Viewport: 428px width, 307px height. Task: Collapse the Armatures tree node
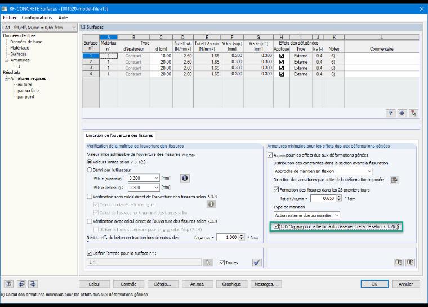tap(6, 60)
